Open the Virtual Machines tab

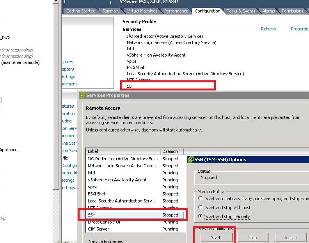tap(142, 11)
